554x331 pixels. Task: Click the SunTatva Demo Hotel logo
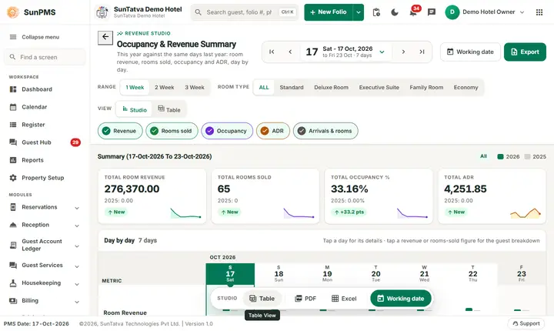[x=102, y=12]
